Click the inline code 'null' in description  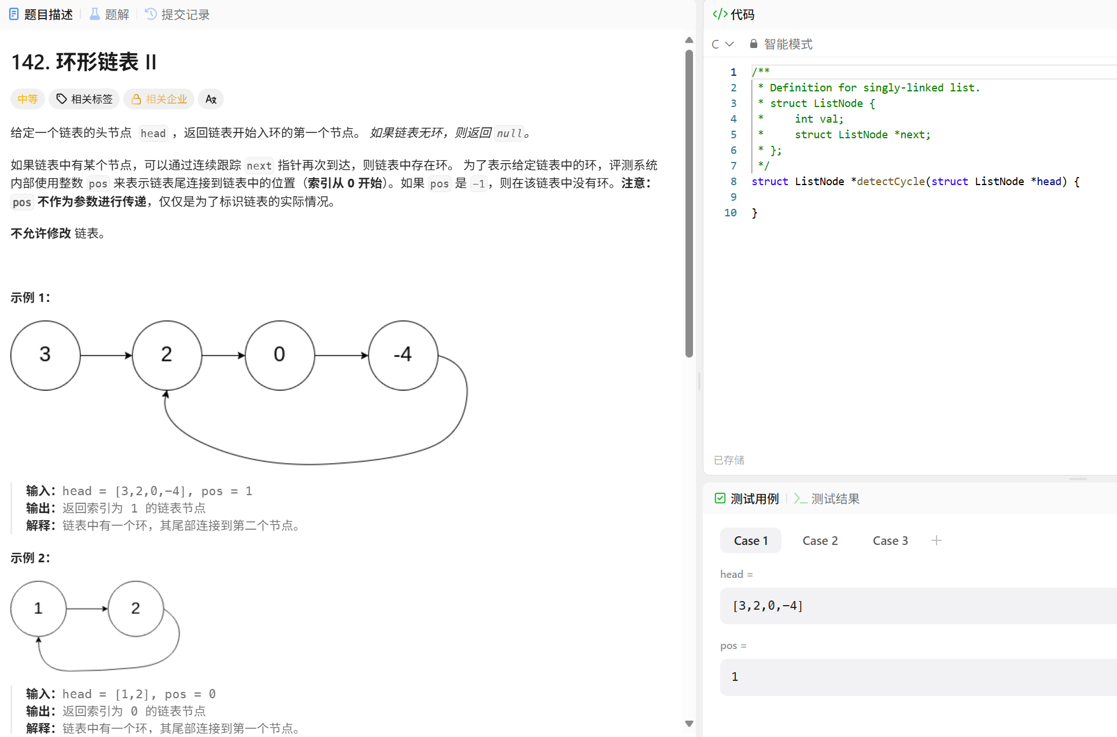point(509,133)
